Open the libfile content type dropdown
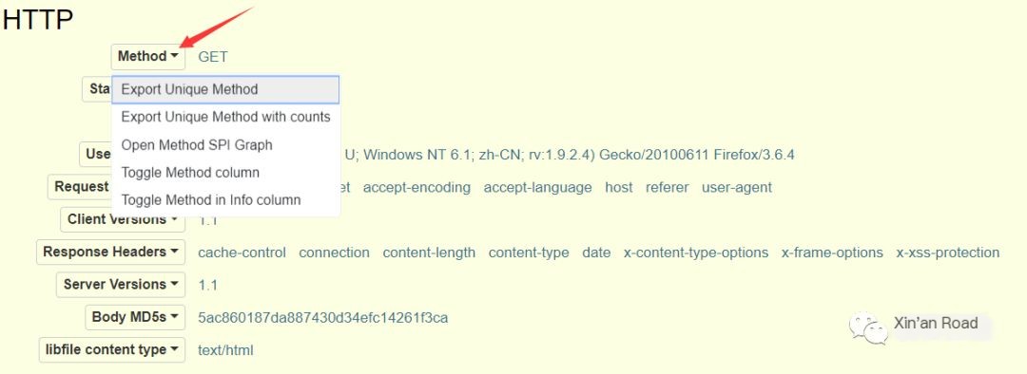Image resolution: width=1027 pixels, height=374 pixels. point(112,350)
